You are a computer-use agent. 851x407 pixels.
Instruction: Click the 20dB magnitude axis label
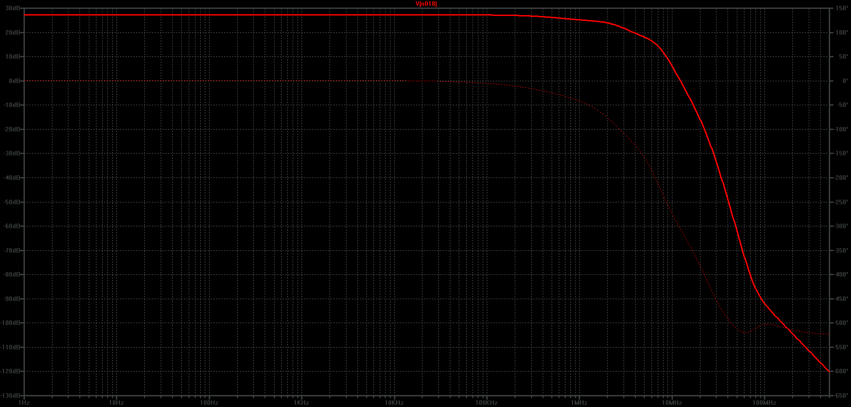[13, 32]
